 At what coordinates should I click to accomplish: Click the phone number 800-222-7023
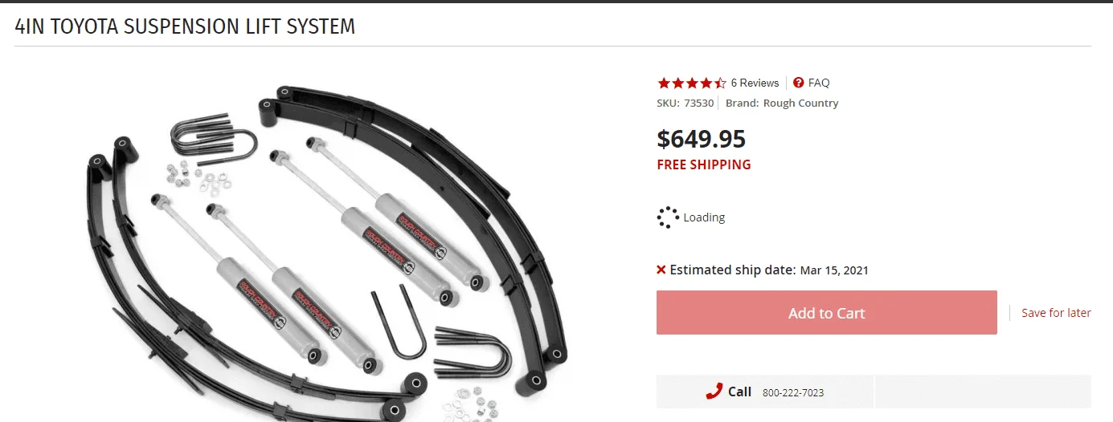[x=793, y=392]
